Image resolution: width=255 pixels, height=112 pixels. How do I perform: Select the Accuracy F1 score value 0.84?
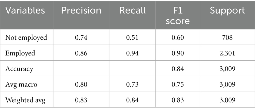click(x=178, y=69)
